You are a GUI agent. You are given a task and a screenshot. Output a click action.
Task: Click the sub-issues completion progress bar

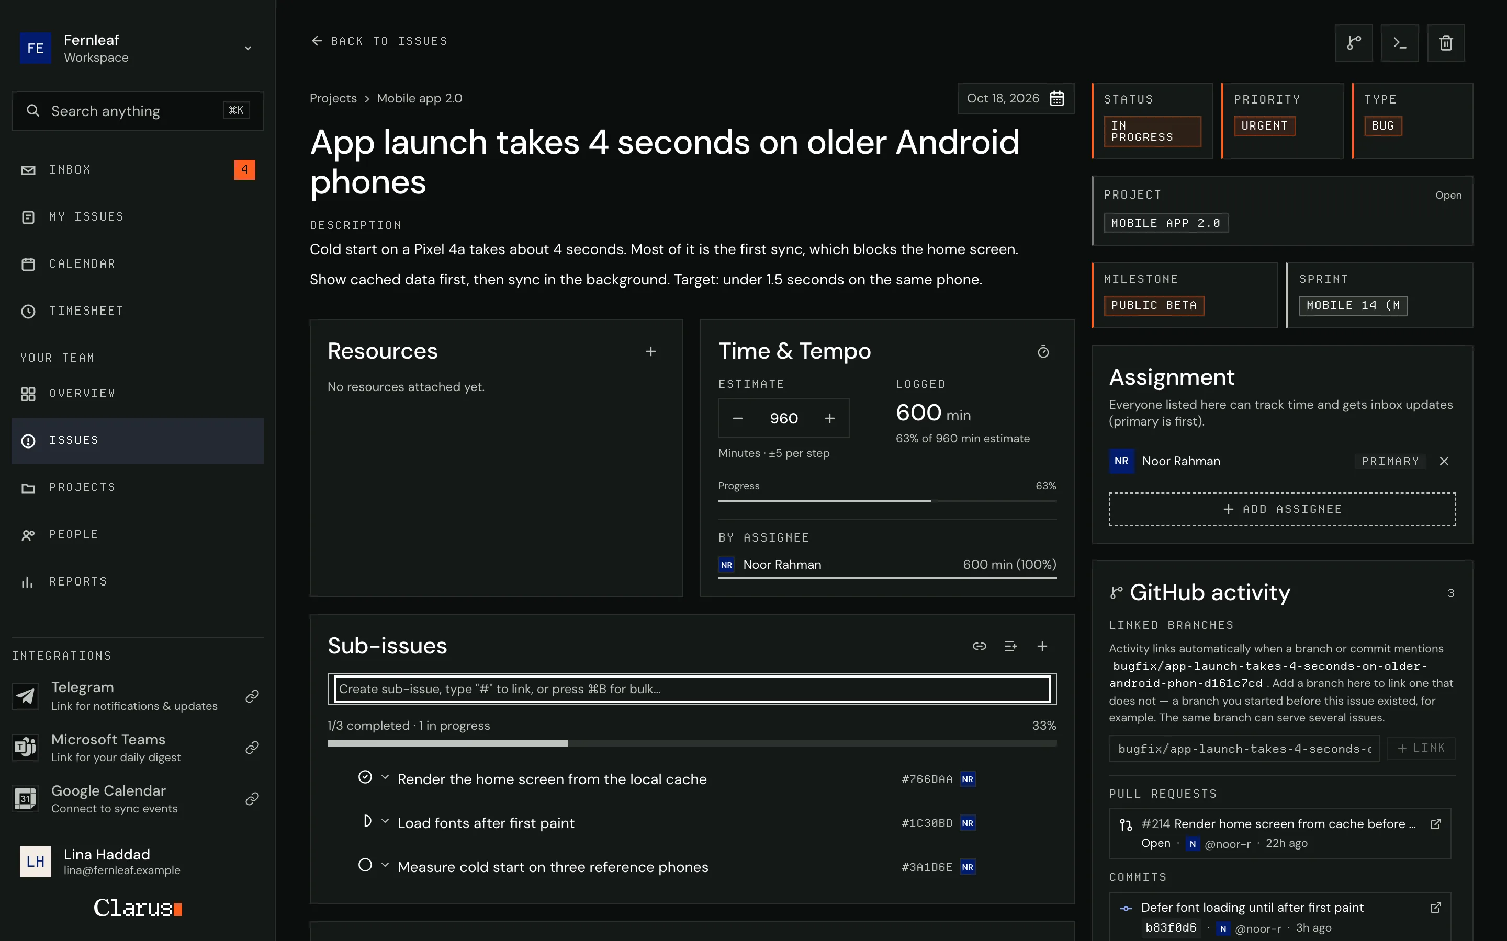692,743
